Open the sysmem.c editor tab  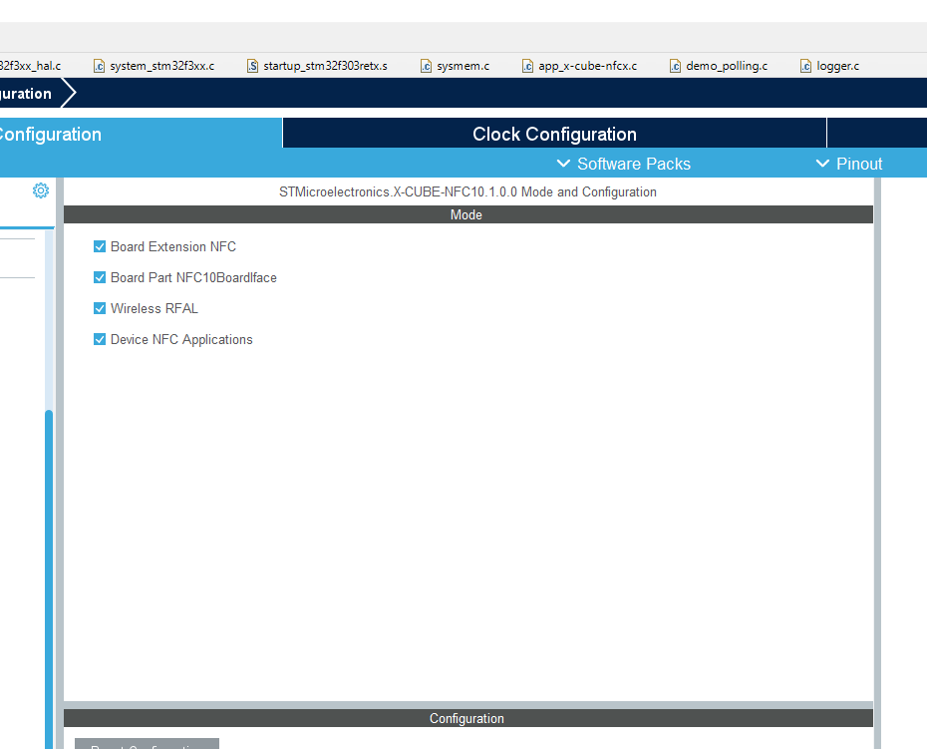[x=456, y=66]
